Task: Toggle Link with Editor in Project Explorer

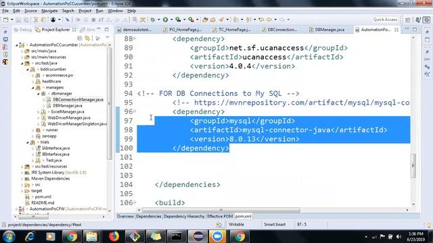Action: tap(87, 38)
